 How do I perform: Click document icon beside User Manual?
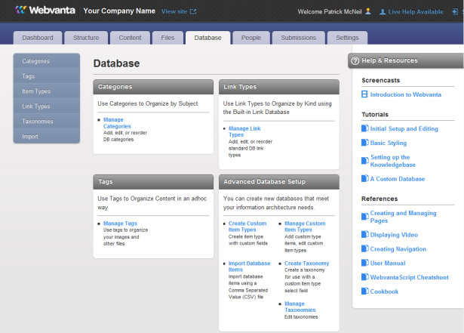365,263
